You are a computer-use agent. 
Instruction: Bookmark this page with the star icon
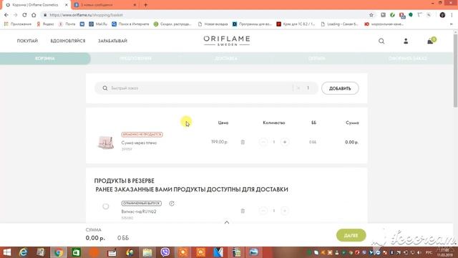point(371,15)
